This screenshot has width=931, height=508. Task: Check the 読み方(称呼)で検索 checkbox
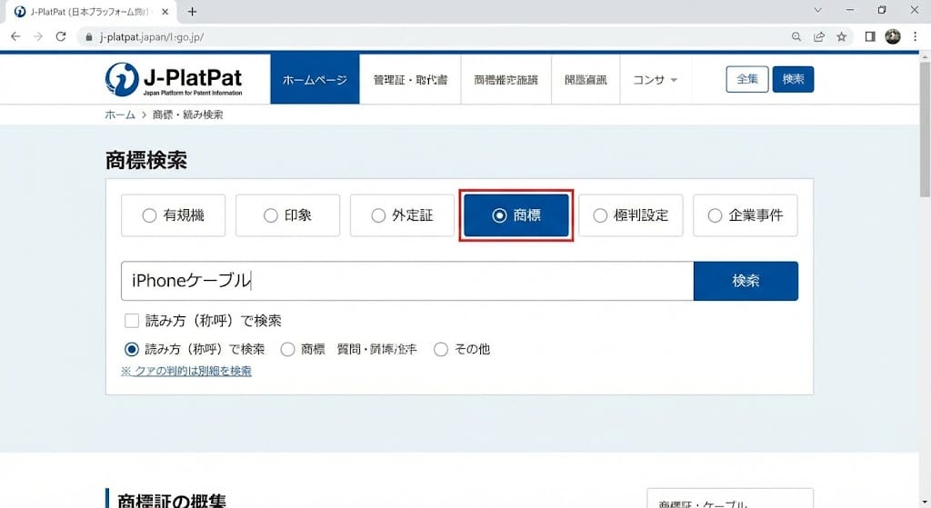click(x=132, y=321)
